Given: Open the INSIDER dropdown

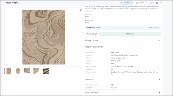Looking at the screenshot, I should (141, 3).
